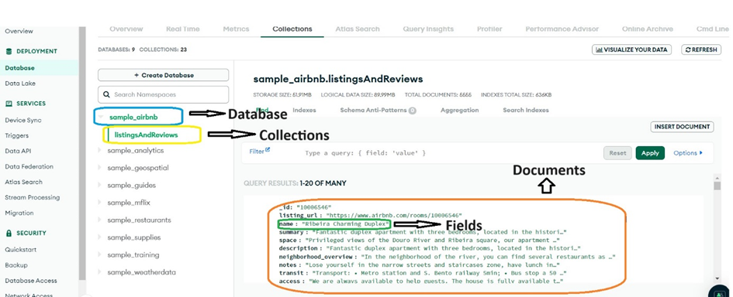
Task: Open Data Federation page
Action: click(29, 166)
